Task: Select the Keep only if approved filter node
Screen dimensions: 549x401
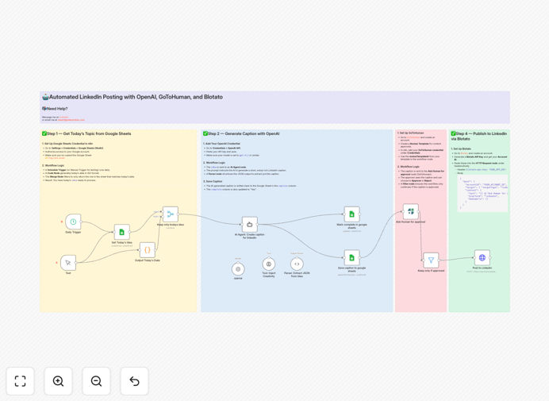Action: point(431,260)
